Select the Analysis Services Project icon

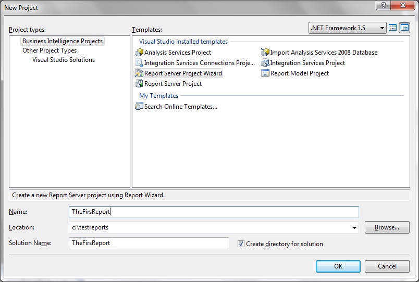tap(139, 53)
